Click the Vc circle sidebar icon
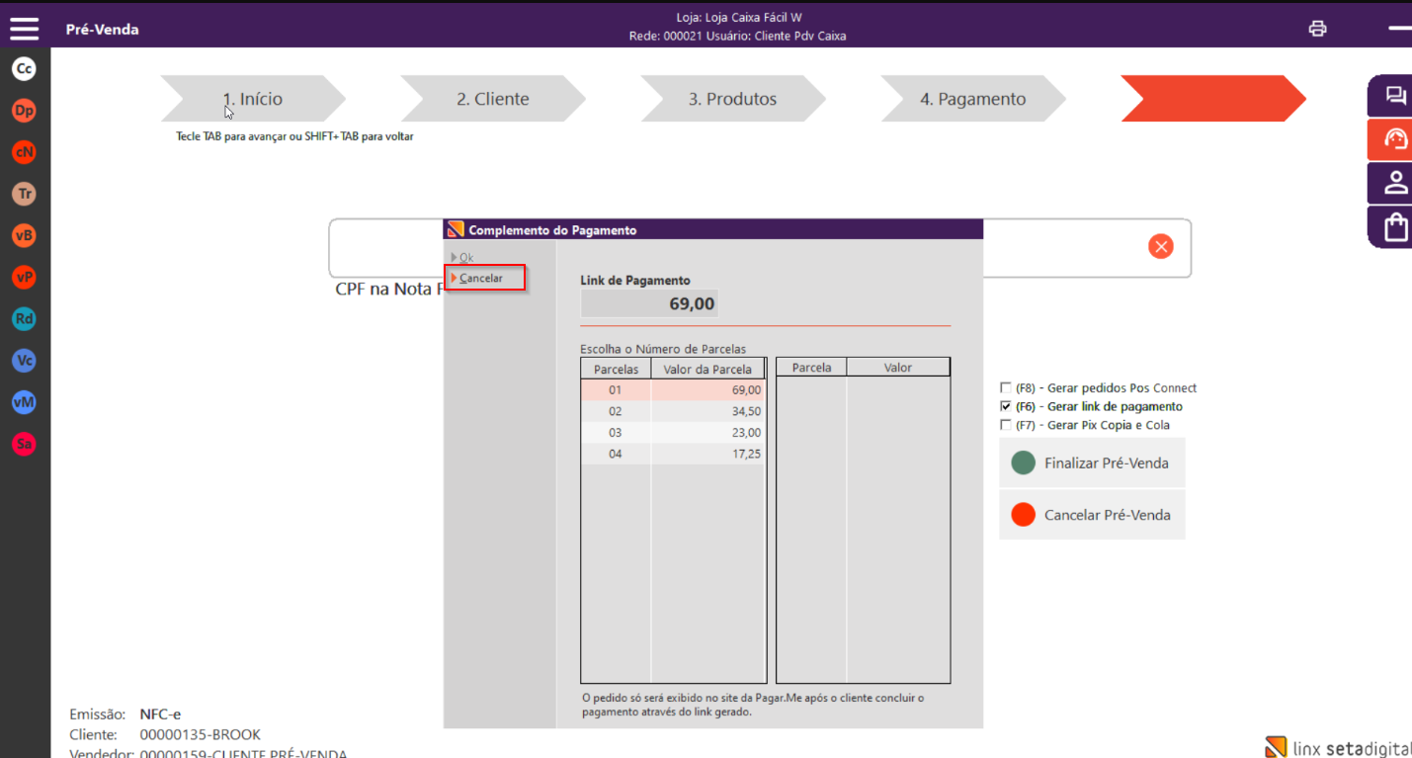The image size is (1412, 758). [x=24, y=361]
